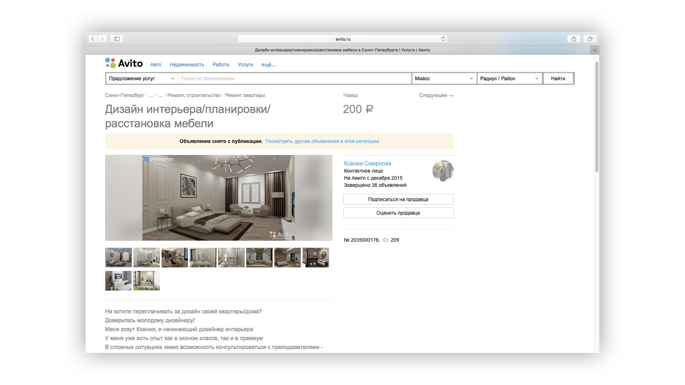Image resolution: width=685 pixels, height=385 pixels.
Task: Open the Миасс city dropdown
Action: pyautogui.click(x=444, y=78)
